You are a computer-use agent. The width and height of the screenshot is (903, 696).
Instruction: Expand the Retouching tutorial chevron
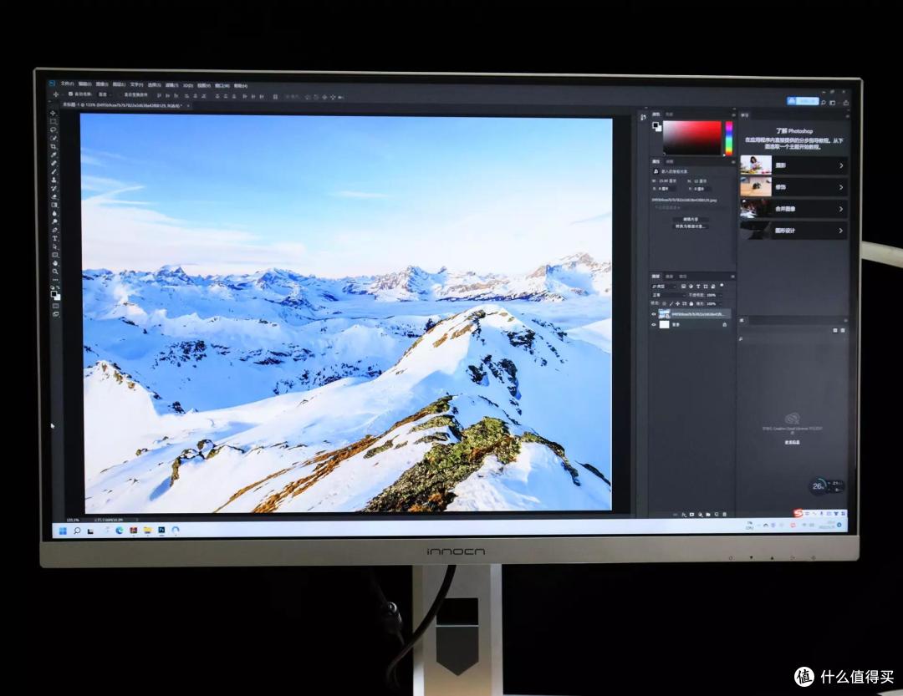click(x=841, y=187)
